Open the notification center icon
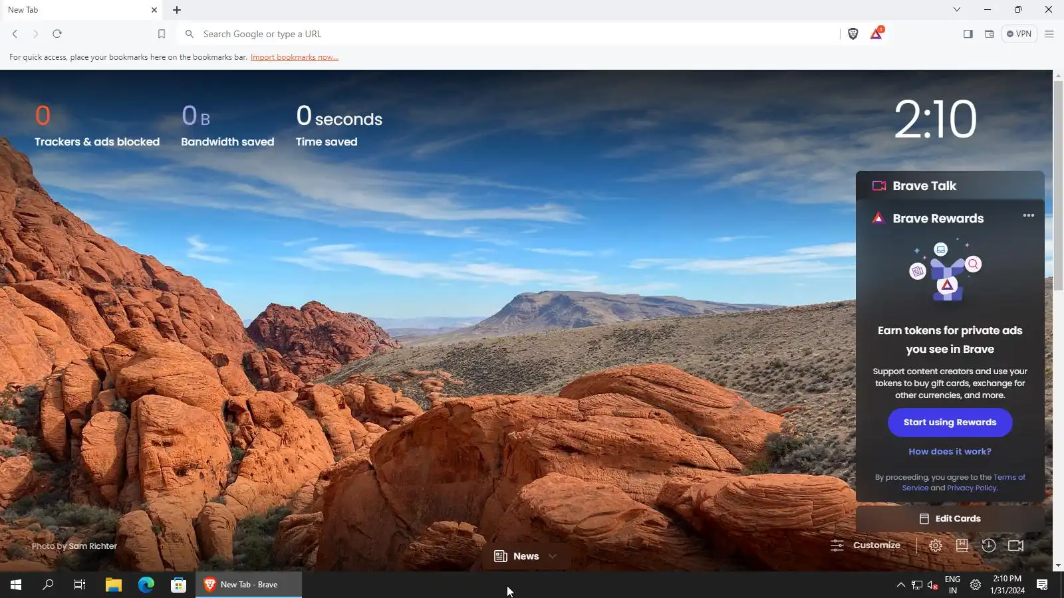 (x=1042, y=585)
